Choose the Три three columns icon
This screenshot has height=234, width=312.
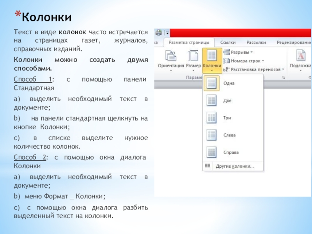[x=211, y=118]
